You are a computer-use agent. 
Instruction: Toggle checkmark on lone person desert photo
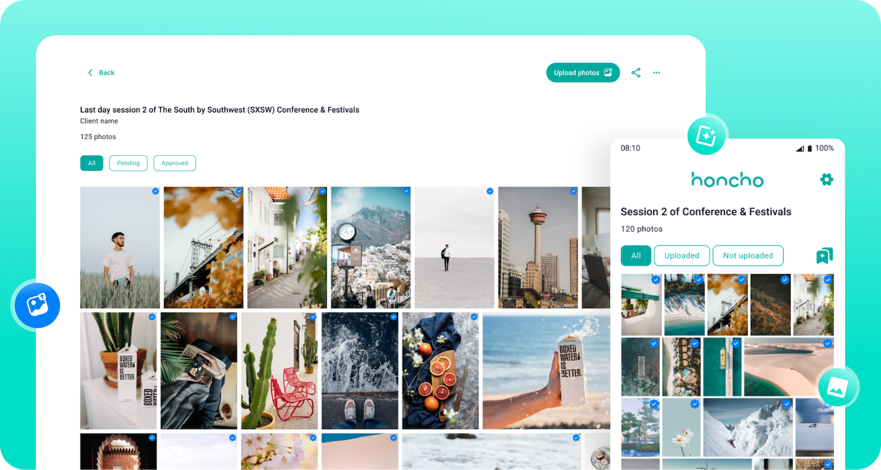(x=490, y=191)
